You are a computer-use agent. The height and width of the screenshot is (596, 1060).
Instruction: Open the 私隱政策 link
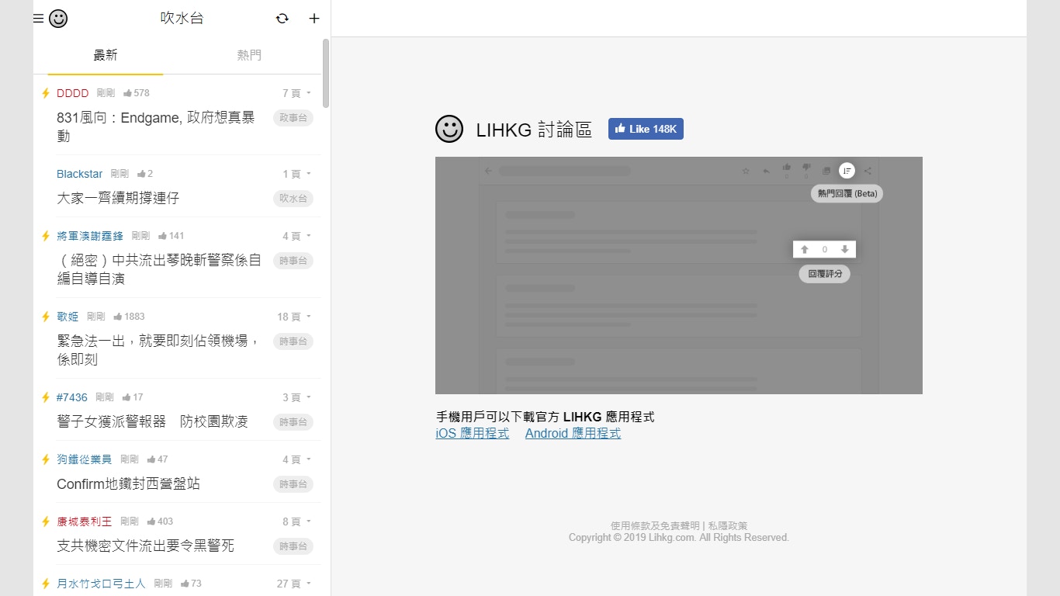[728, 526]
